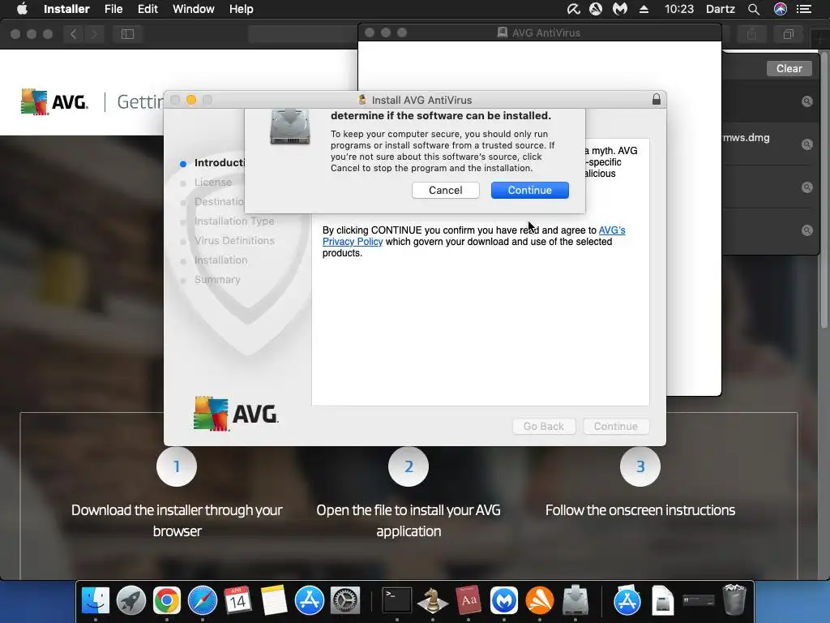Screen dimensions: 830x623
Task: Open System Preferences from the dock
Action: (x=345, y=601)
